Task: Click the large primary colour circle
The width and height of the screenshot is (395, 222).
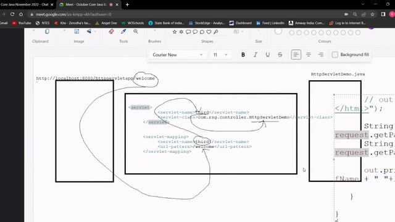Action: pyautogui.click(x=278, y=31)
